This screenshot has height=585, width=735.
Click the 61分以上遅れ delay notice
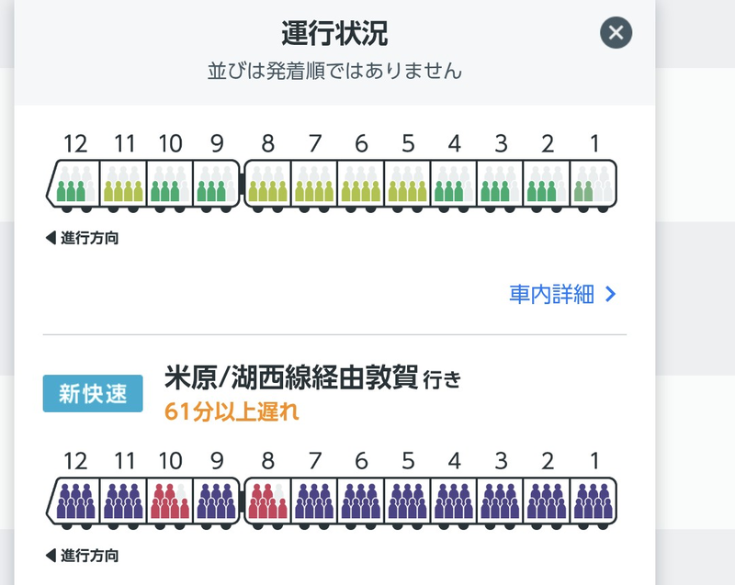click(232, 412)
